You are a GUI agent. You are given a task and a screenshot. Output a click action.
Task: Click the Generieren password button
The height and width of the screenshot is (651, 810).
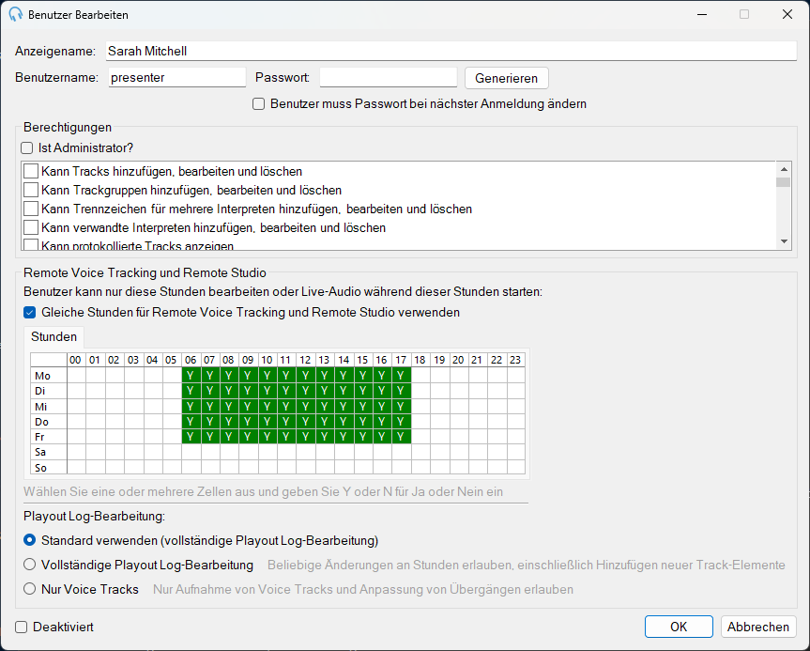click(x=506, y=78)
